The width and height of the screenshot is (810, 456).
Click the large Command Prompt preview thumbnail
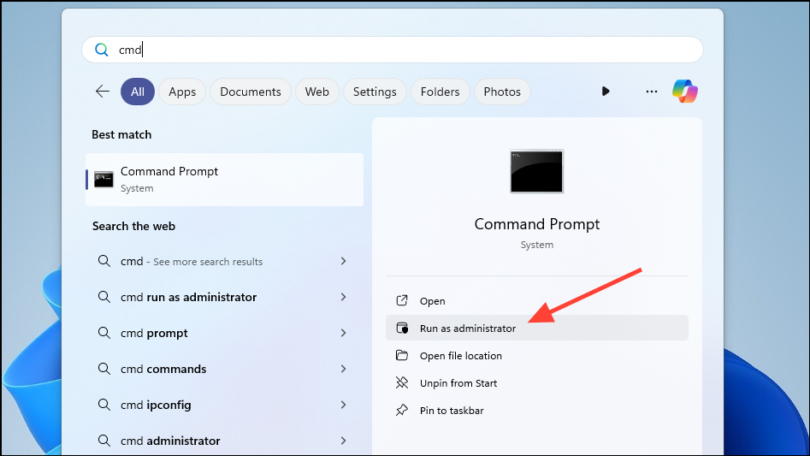click(x=537, y=171)
